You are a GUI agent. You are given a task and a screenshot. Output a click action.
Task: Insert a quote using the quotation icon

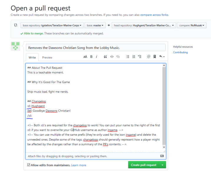click(105, 57)
